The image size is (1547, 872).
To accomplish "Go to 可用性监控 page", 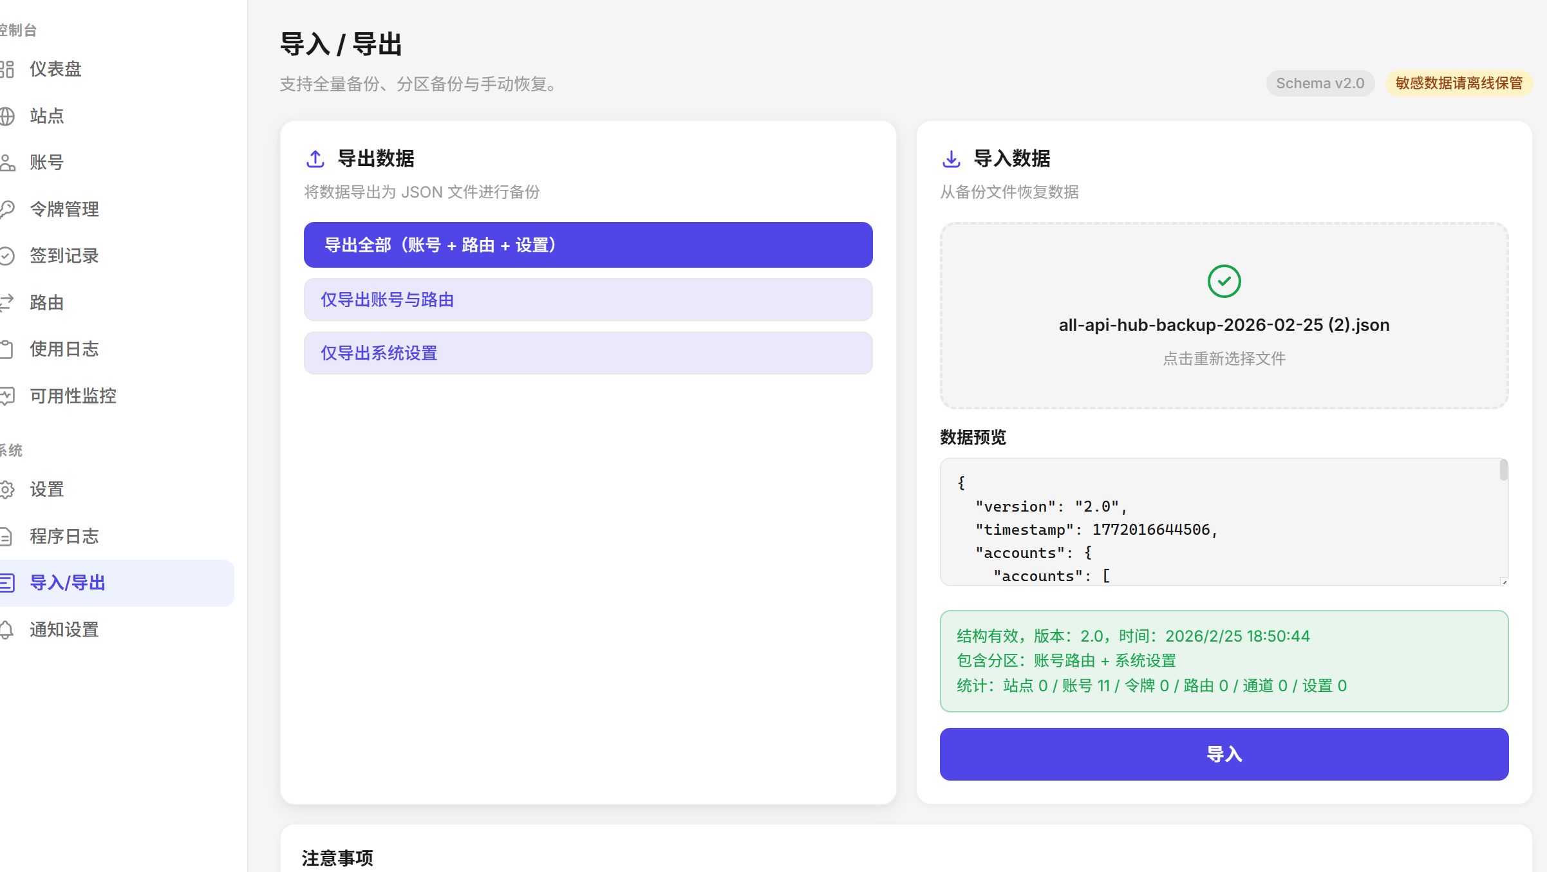I will click(116, 396).
